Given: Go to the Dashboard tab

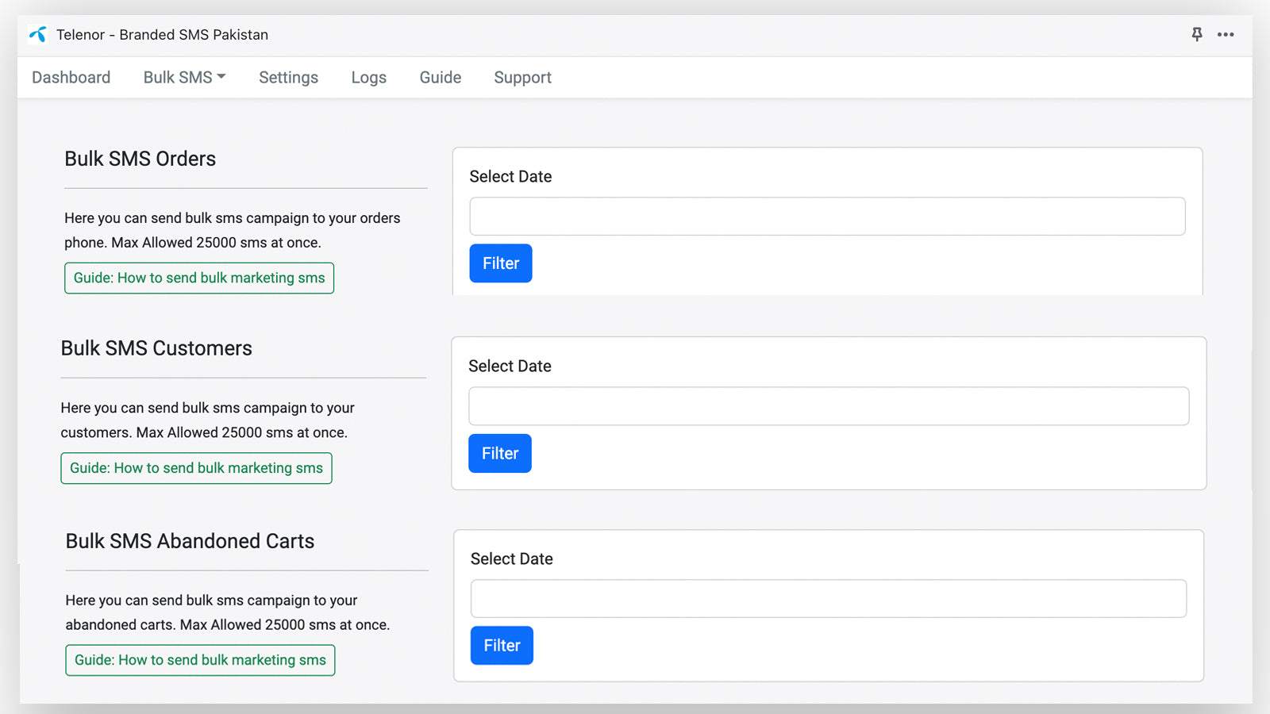Looking at the screenshot, I should point(71,78).
